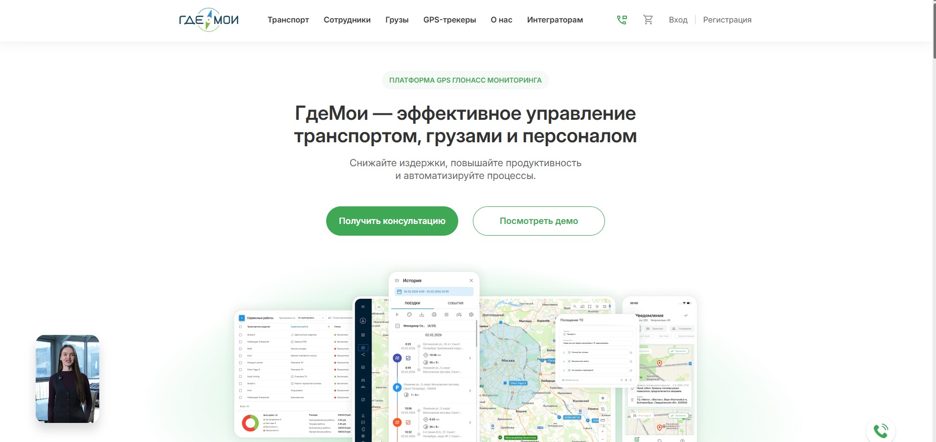The height and width of the screenshot is (442, 936).
Task: Click the ГдеМои logo
Action: click(x=209, y=20)
